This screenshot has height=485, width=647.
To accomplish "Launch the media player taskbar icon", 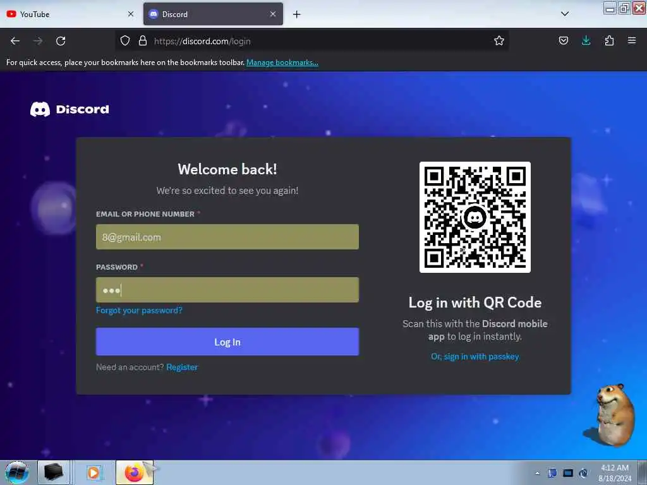I will tap(94, 472).
